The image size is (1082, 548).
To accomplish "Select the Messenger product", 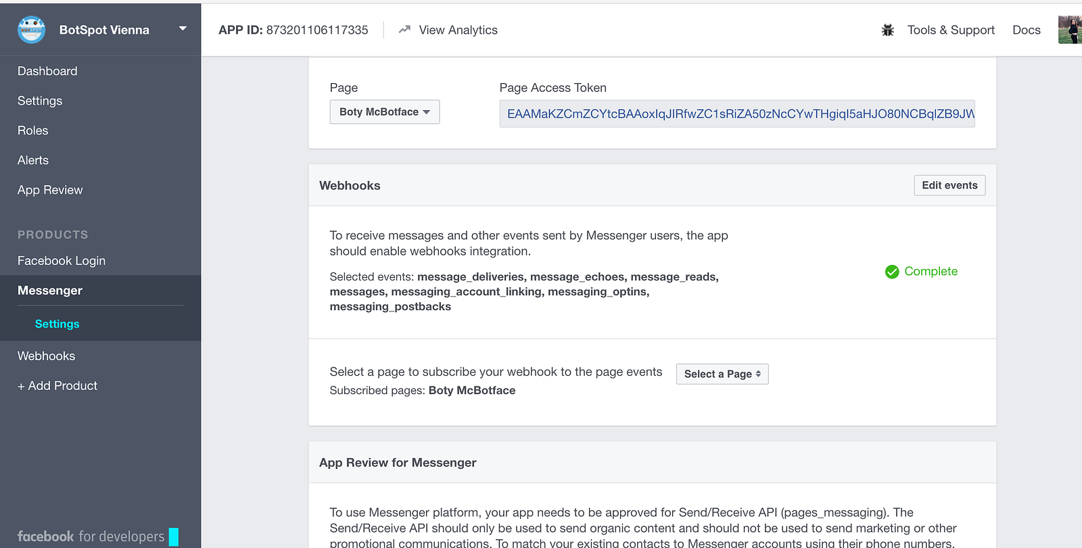I will pyautogui.click(x=50, y=291).
